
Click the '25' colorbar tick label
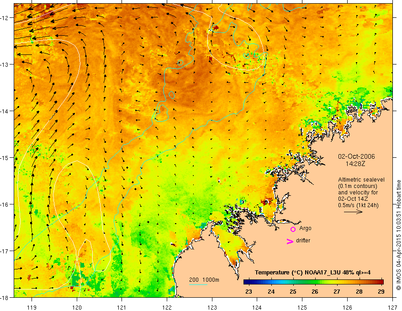pos(293,292)
